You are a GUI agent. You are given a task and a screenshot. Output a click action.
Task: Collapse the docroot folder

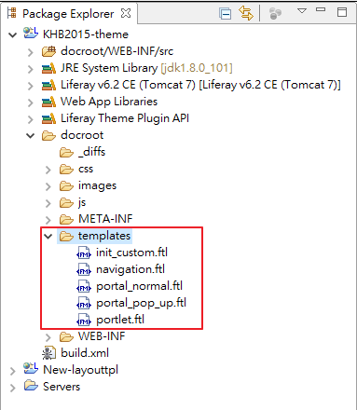click(30, 136)
